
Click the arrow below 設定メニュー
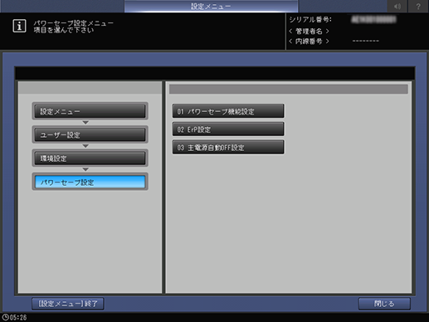pyautogui.click(x=85, y=122)
